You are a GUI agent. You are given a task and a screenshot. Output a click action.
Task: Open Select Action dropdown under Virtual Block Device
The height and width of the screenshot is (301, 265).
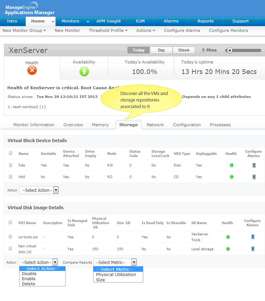click(x=39, y=190)
